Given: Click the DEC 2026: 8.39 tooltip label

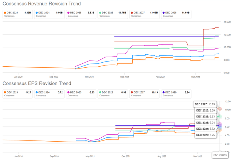Looking at the screenshot, I should (206, 110).
